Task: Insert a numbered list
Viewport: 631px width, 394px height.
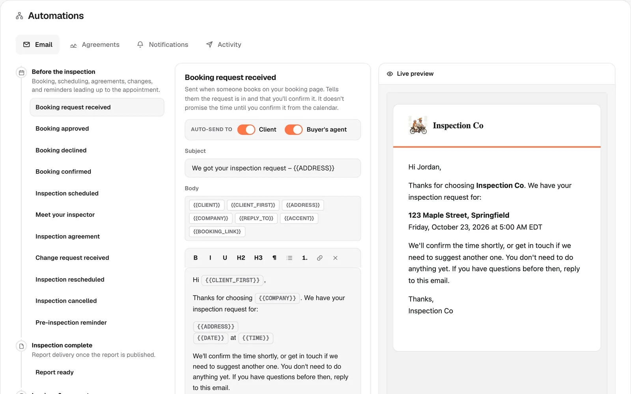Action: [304, 258]
